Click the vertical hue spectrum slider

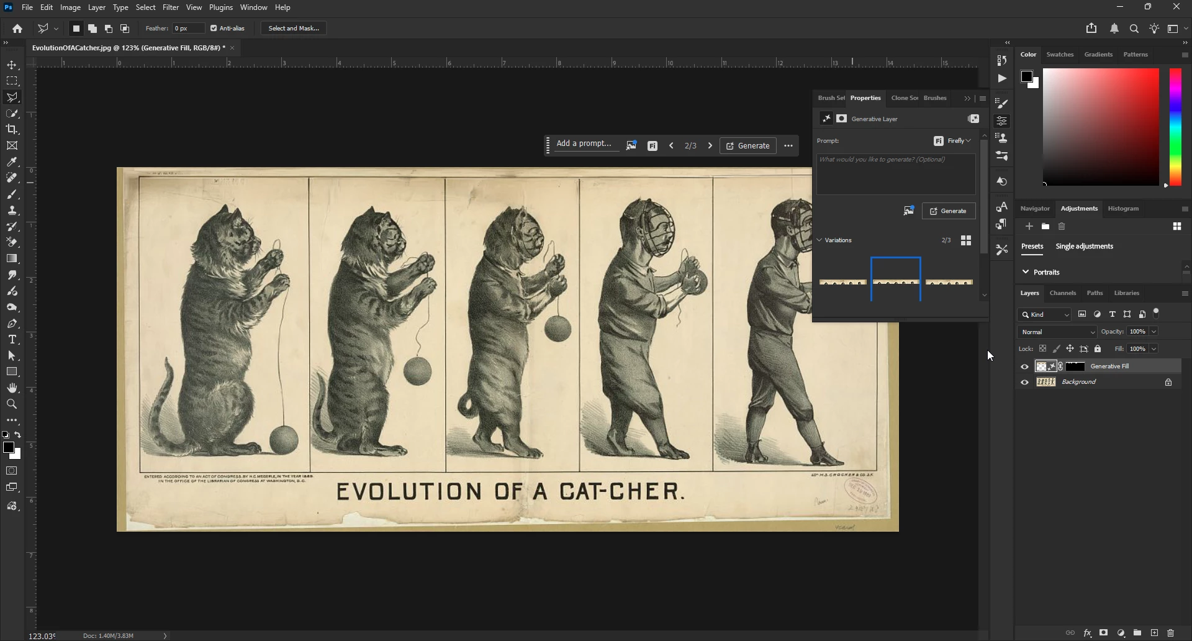(x=1175, y=127)
